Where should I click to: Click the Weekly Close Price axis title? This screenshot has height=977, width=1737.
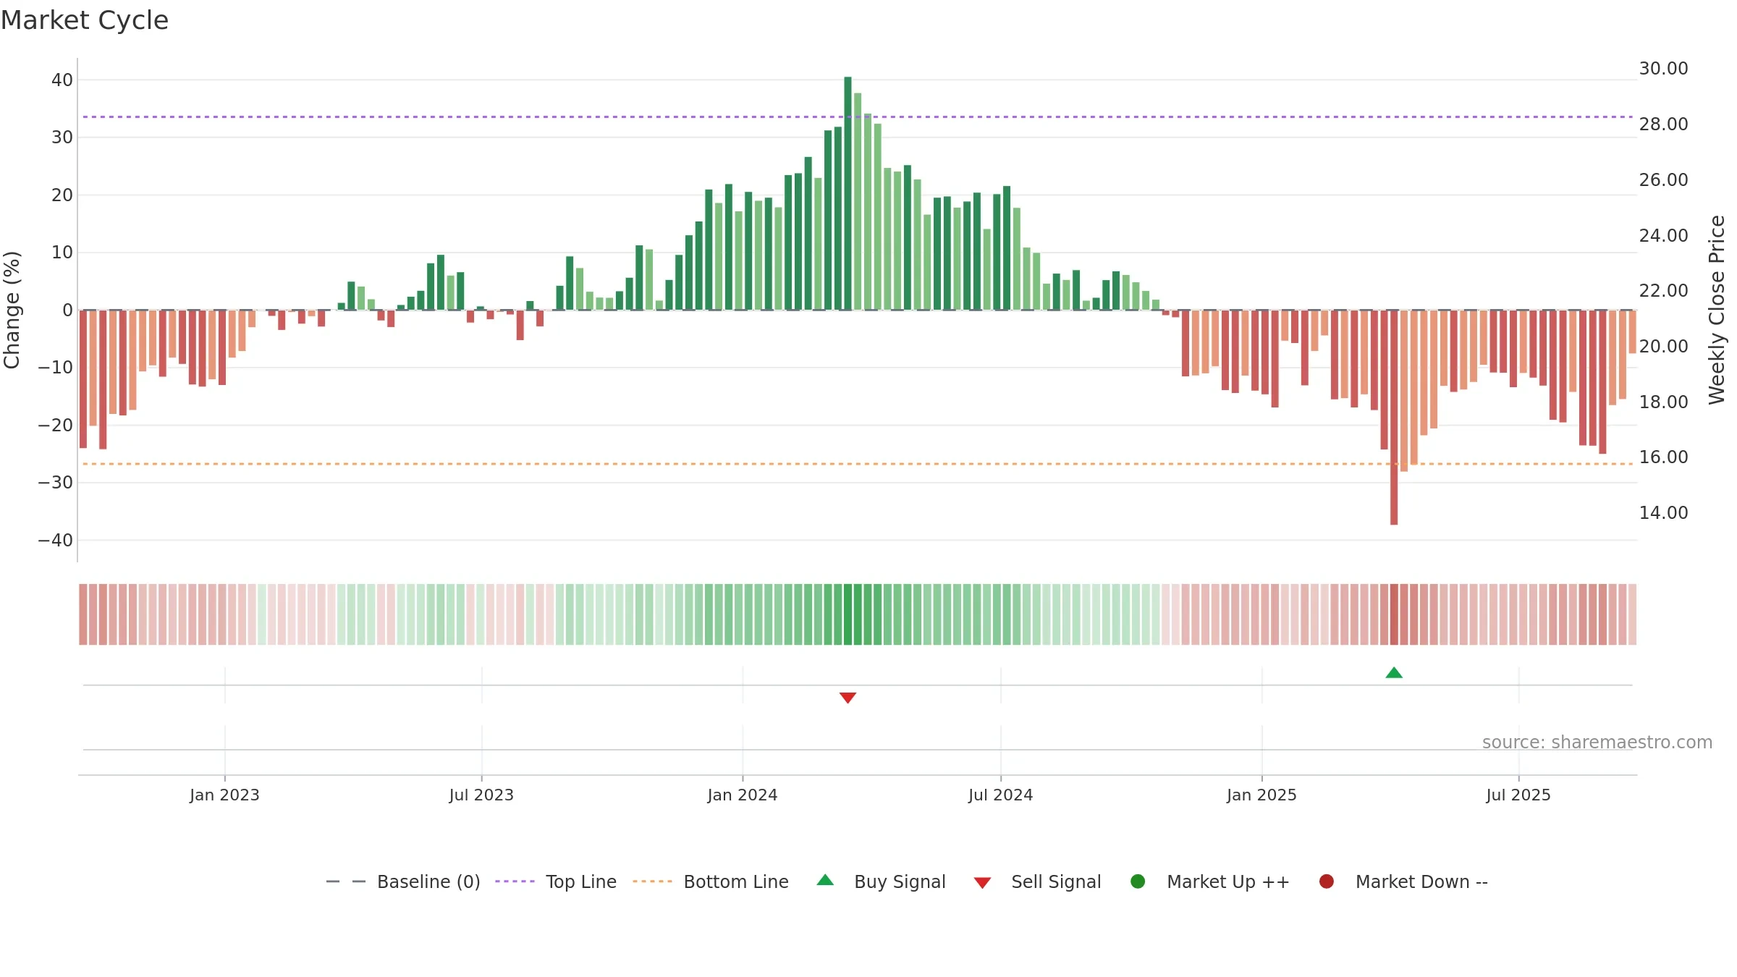1717,310
